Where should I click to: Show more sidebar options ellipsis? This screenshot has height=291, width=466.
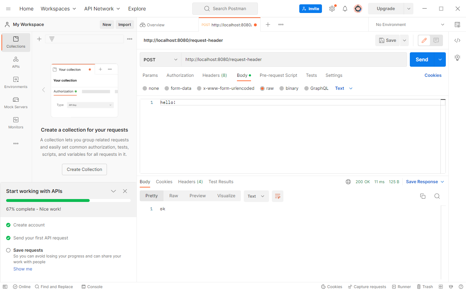(x=16, y=144)
